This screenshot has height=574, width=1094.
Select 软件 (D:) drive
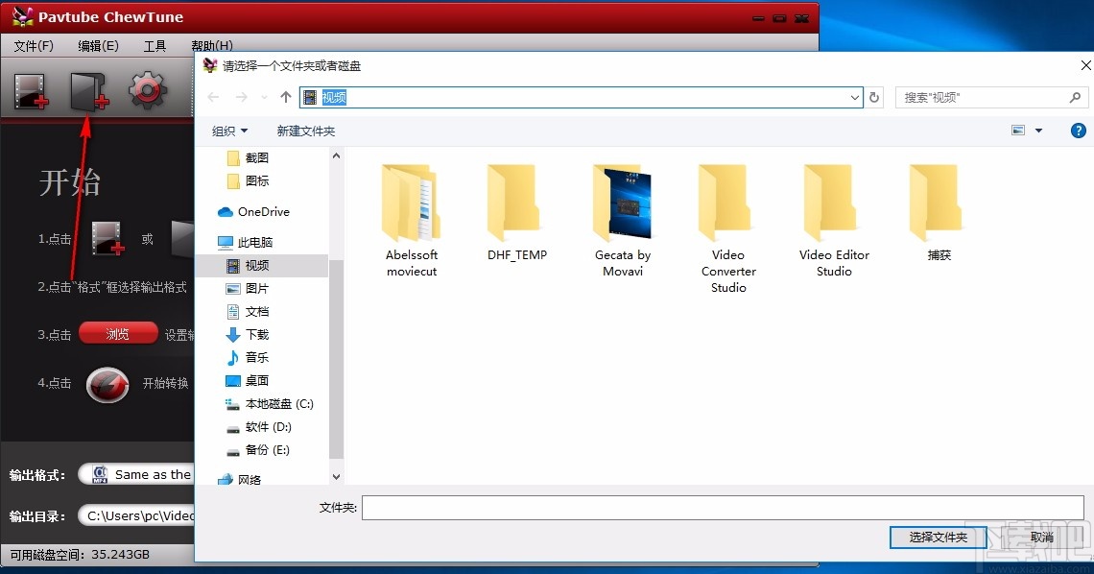[259, 427]
